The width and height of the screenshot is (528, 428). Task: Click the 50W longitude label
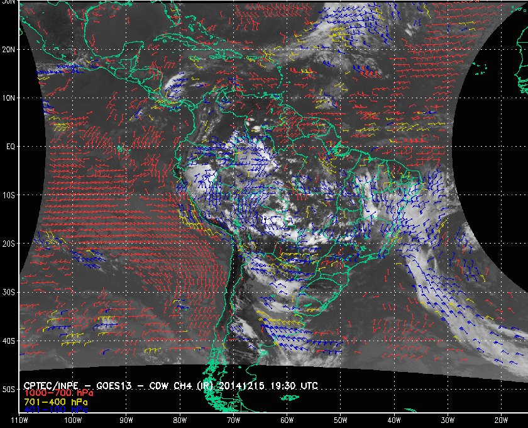pyautogui.click(x=341, y=420)
